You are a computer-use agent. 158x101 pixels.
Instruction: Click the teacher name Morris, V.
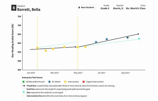(118, 8)
